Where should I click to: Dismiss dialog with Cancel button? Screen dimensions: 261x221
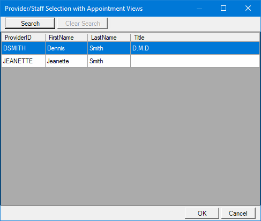coord(238,213)
